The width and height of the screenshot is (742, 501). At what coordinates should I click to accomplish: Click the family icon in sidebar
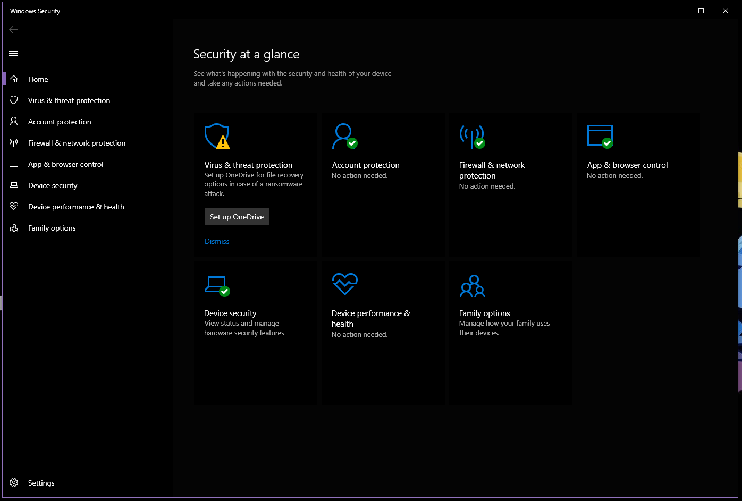coord(14,228)
